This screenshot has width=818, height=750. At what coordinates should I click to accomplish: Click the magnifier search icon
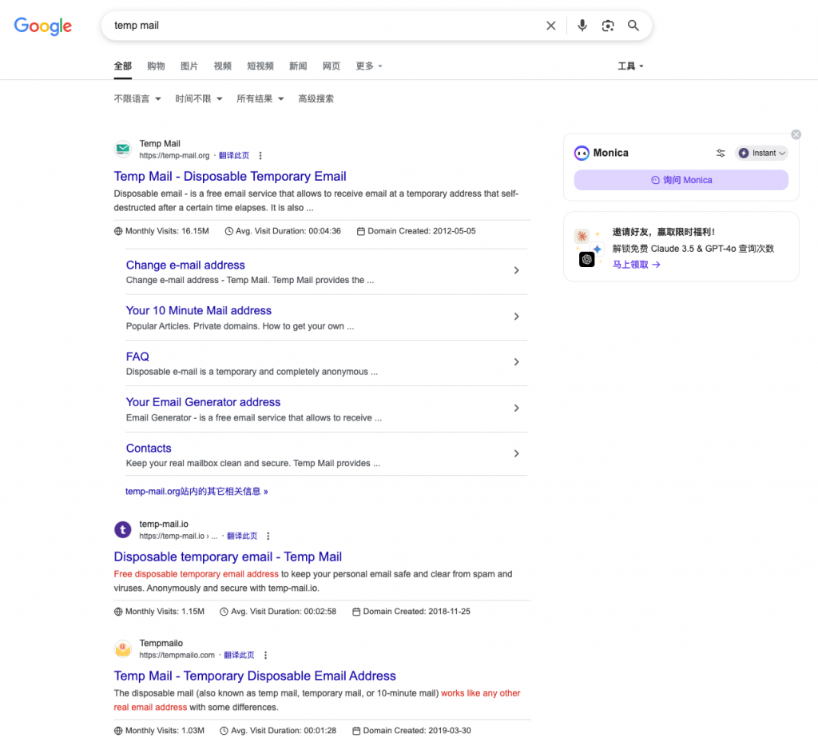[x=633, y=26]
